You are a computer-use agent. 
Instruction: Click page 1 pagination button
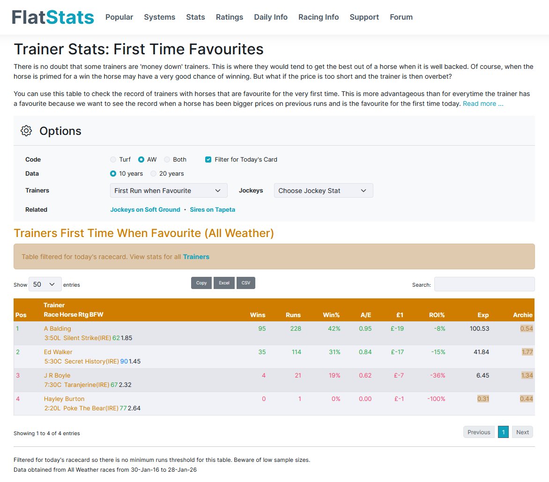tap(503, 432)
